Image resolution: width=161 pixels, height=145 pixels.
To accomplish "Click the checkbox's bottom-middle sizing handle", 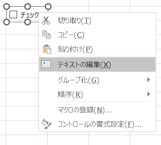I will (27, 22).
